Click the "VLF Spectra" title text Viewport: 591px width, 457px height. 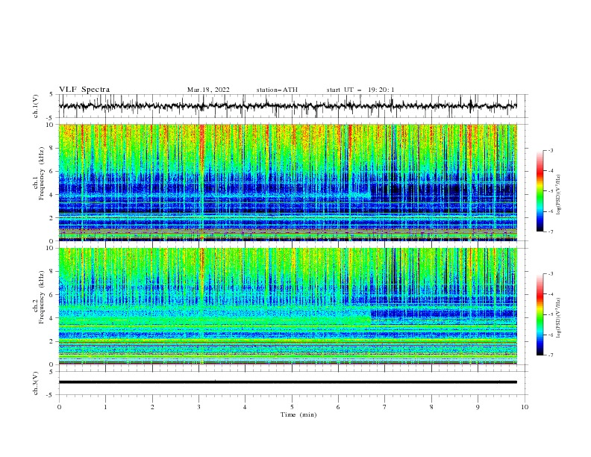(x=84, y=90)
